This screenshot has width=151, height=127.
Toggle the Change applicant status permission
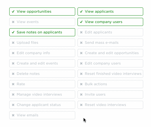point(42,105)
